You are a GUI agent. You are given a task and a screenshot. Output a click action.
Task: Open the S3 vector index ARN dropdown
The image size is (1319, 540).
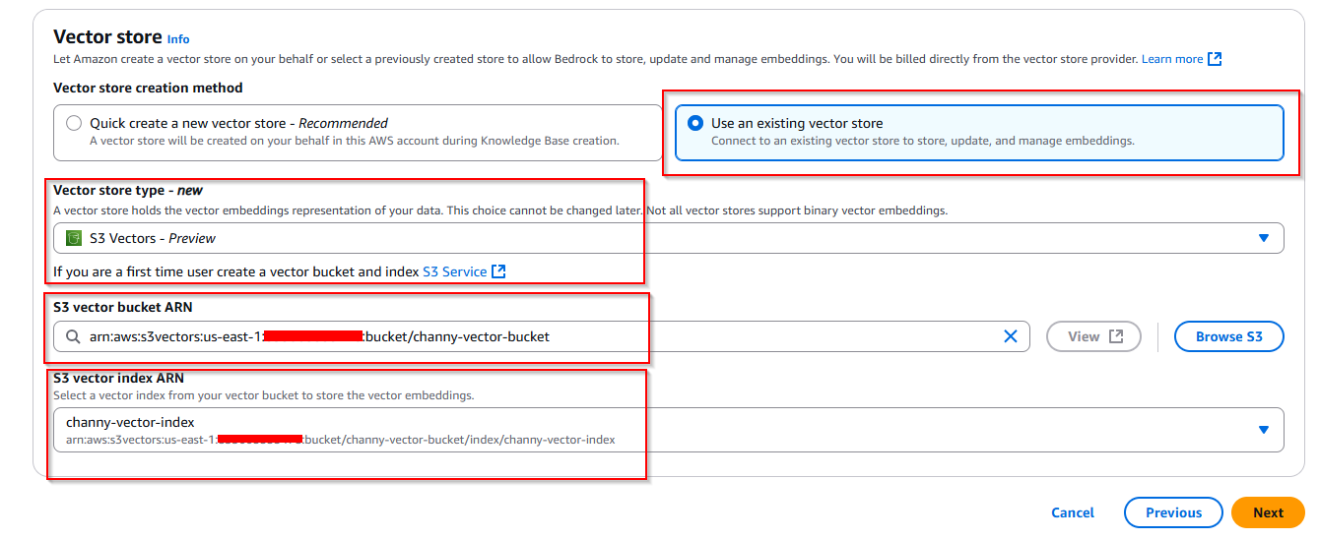point(669,430)
